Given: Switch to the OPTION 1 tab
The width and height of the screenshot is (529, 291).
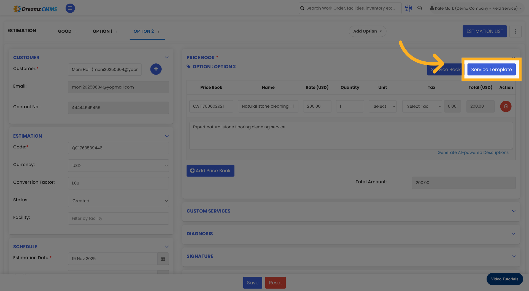Looking at the screenshot, I should point(102,31).
